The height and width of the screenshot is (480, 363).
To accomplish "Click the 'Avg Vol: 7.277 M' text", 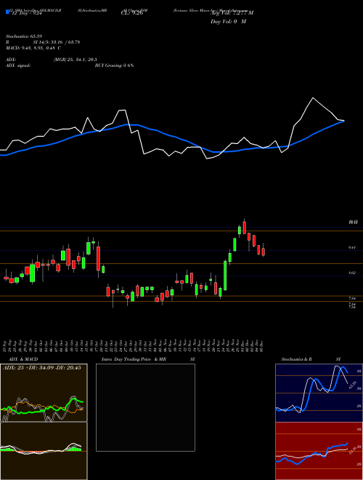I will pos(232,13).
